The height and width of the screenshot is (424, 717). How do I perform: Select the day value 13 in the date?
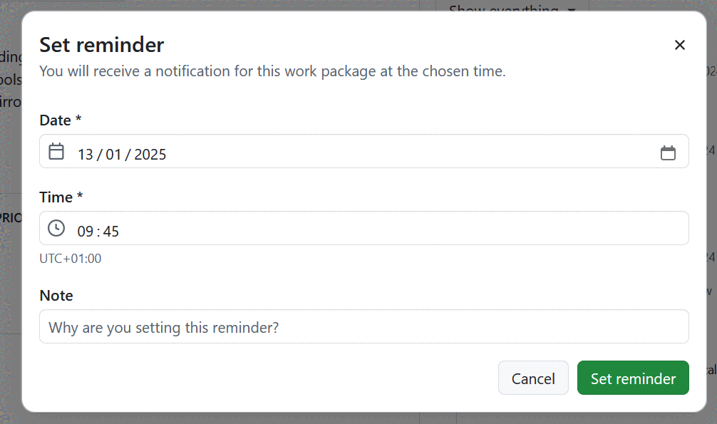87,153
